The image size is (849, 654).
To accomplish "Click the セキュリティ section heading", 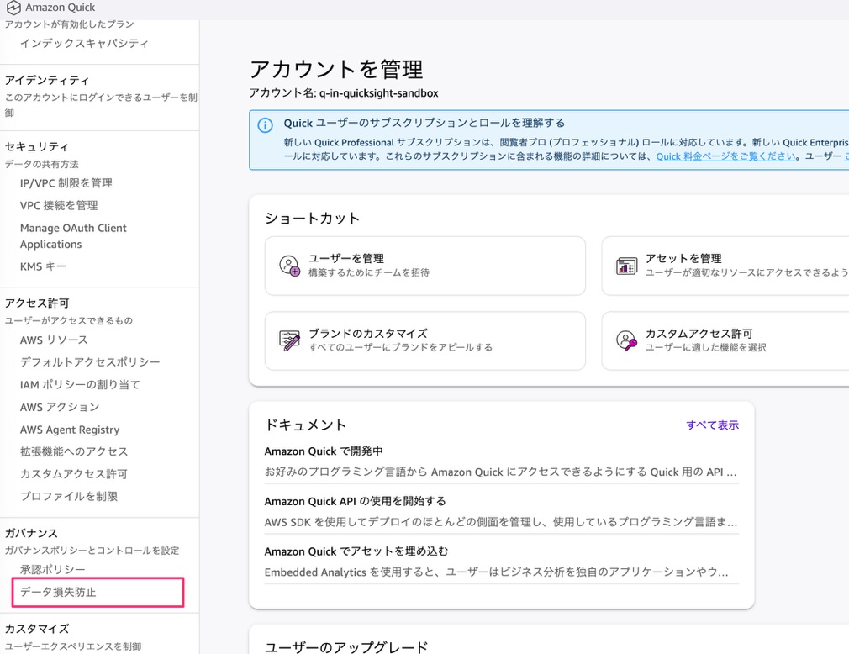I will [x=37, y=147].
